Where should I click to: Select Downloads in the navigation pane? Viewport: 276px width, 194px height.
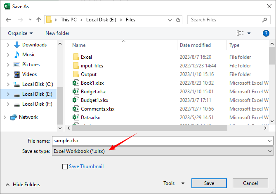[34, 45]
